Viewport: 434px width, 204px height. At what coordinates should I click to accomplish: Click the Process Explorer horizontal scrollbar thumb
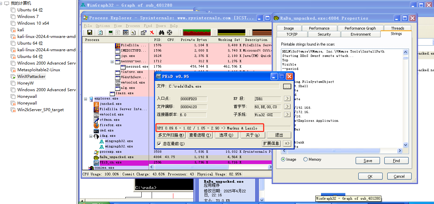tap(192, 167)
